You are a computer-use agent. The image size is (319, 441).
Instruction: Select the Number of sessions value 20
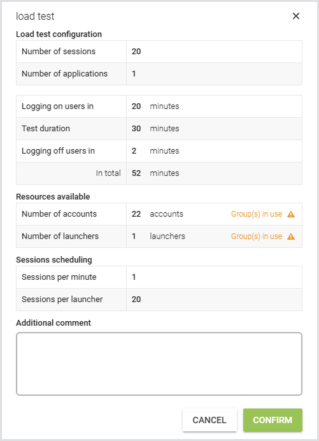pos(136,52)
